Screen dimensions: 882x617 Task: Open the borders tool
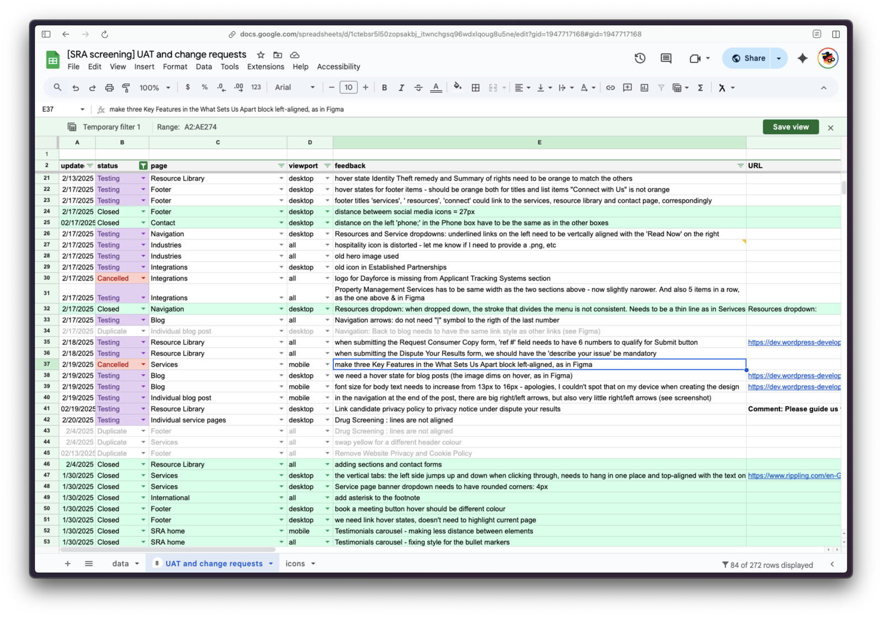(x=475, y=88)
